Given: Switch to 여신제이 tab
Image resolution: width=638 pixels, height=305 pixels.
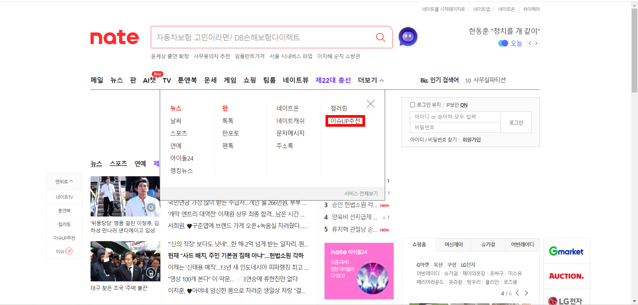Looking at the screenshot, I should (x=454, y=244).
